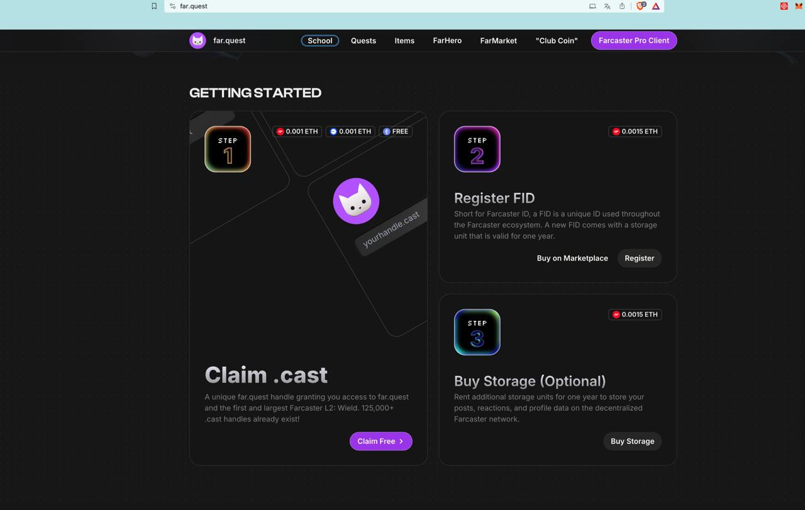Open the "Club Coin" nav tab
The image size is (805, 510).
(557, 40)
